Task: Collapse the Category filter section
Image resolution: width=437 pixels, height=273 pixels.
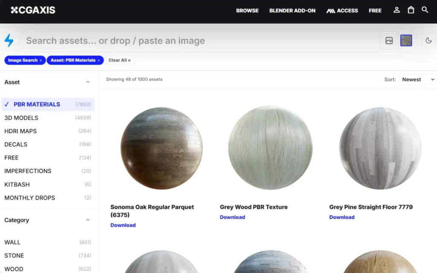Action: pyautogui.click(x=88, y=220)
